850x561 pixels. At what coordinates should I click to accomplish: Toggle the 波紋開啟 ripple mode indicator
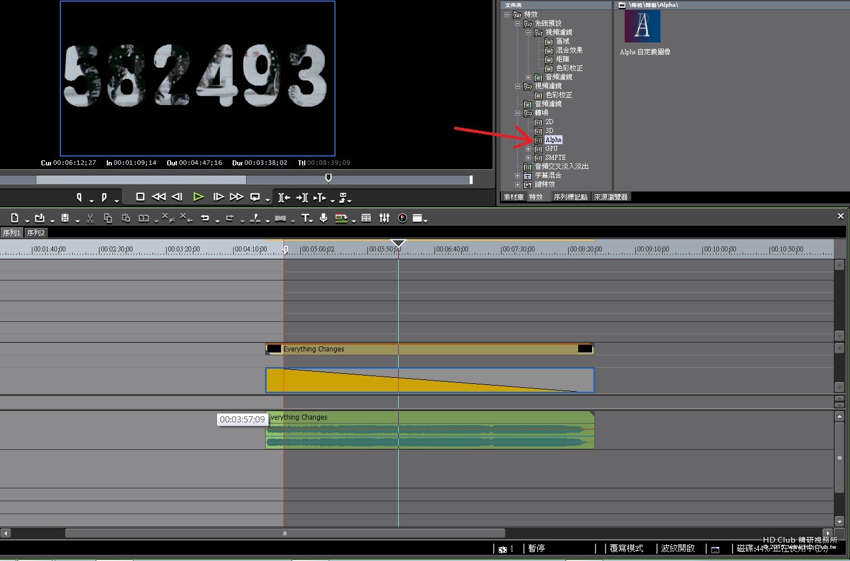[x=678, y=549]
